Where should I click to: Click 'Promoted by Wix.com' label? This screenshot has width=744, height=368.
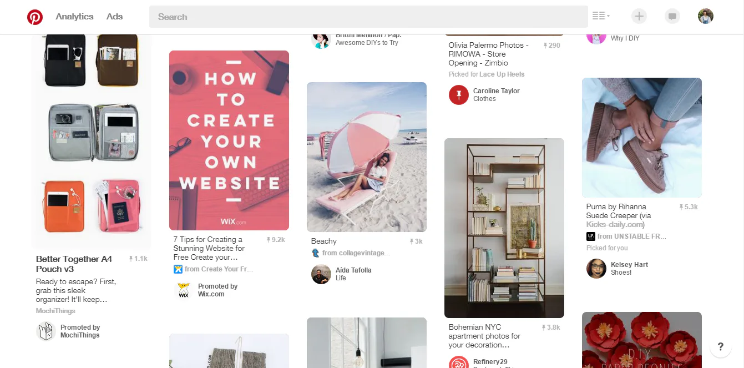[218, 290]
